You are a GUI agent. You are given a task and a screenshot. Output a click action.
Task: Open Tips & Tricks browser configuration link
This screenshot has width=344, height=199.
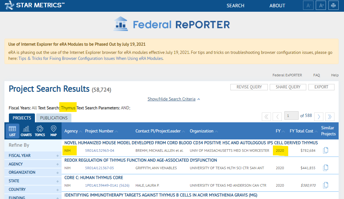(x=91, y=59)
